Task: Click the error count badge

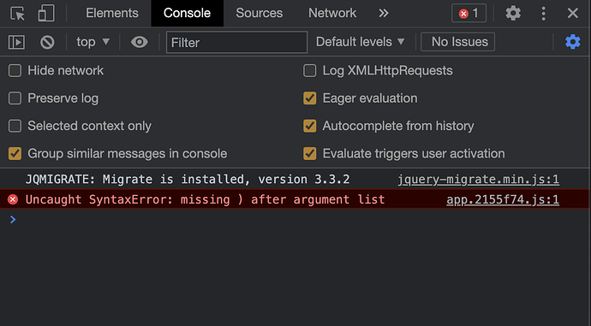Action: [x=469, y=13]
